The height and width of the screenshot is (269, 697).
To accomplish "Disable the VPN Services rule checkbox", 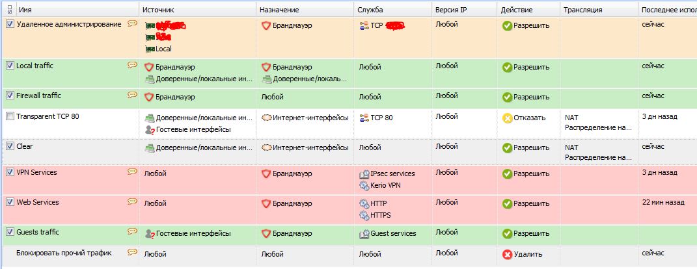I will click(10, 172).
